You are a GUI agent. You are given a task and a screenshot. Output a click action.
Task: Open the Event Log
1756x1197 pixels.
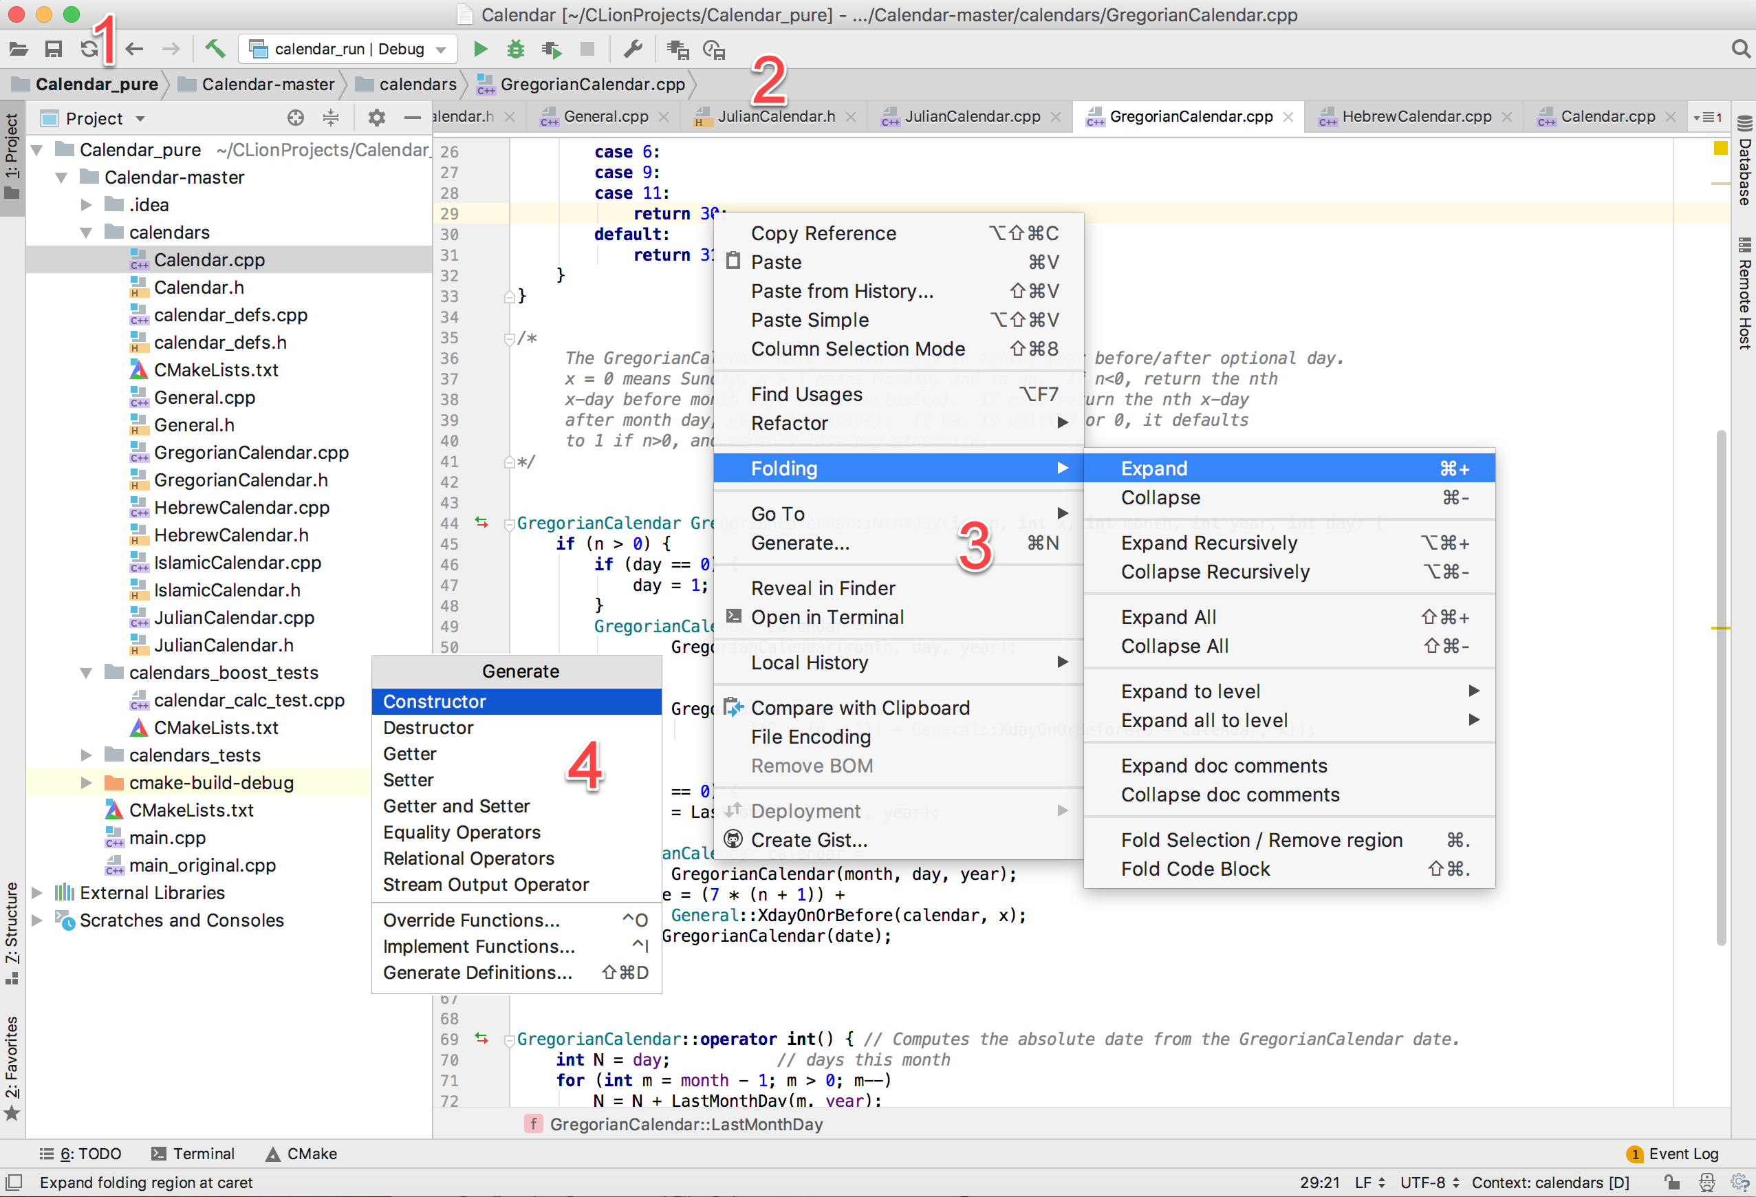1673,1154
